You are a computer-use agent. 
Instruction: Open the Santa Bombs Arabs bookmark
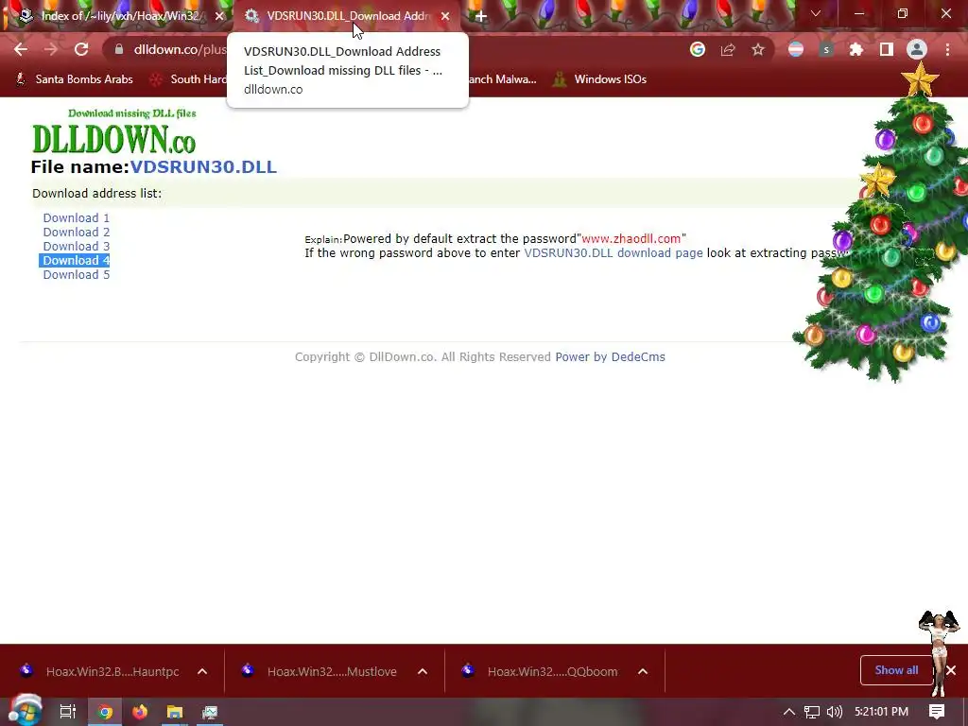pyautogui.click(x=74, y=79)
